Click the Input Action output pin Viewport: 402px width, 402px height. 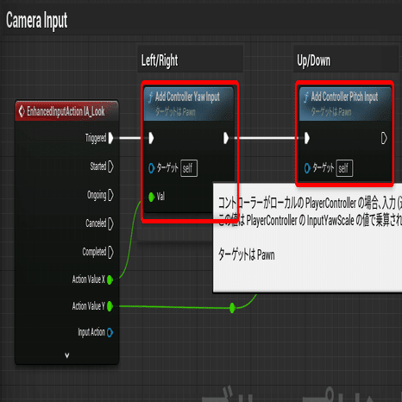tap(110, 333)
